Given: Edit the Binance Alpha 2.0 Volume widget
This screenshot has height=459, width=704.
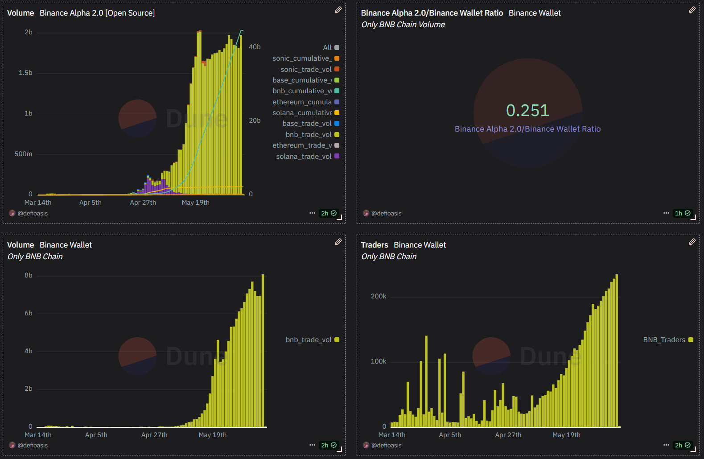Looking at the screenshot, I should 338,10.
